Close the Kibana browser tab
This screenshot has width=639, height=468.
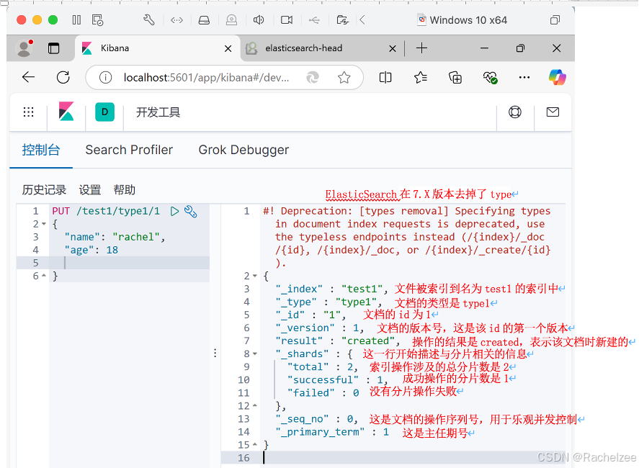coord(228,48)
